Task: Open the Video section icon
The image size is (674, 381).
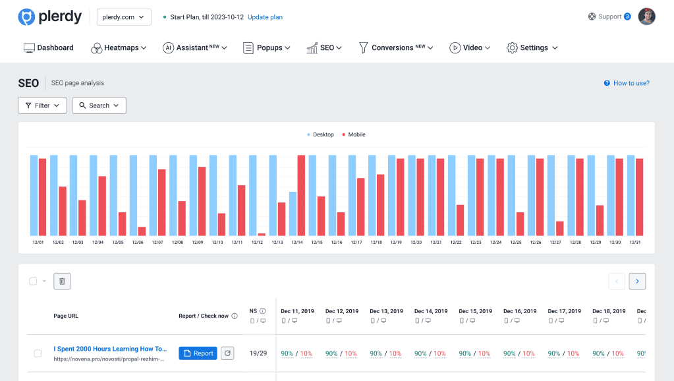Action: tap(455, 47)
